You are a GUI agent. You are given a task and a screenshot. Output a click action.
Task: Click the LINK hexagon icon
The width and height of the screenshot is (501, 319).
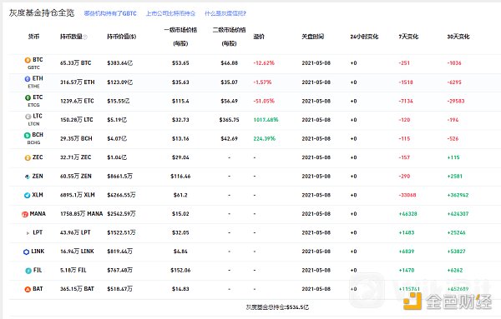point(26,252)
